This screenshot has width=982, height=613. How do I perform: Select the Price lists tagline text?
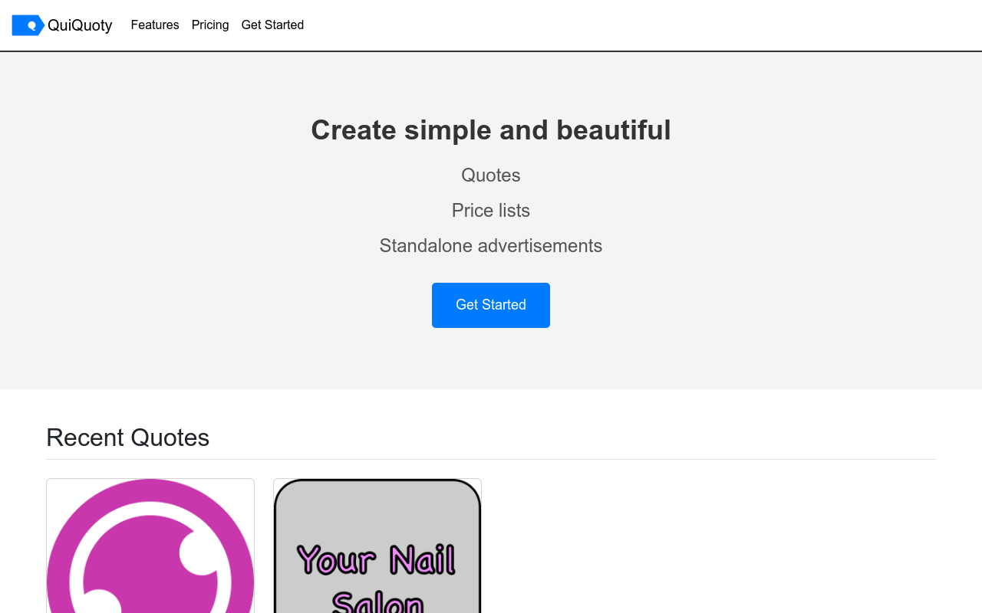coord(491,211)
